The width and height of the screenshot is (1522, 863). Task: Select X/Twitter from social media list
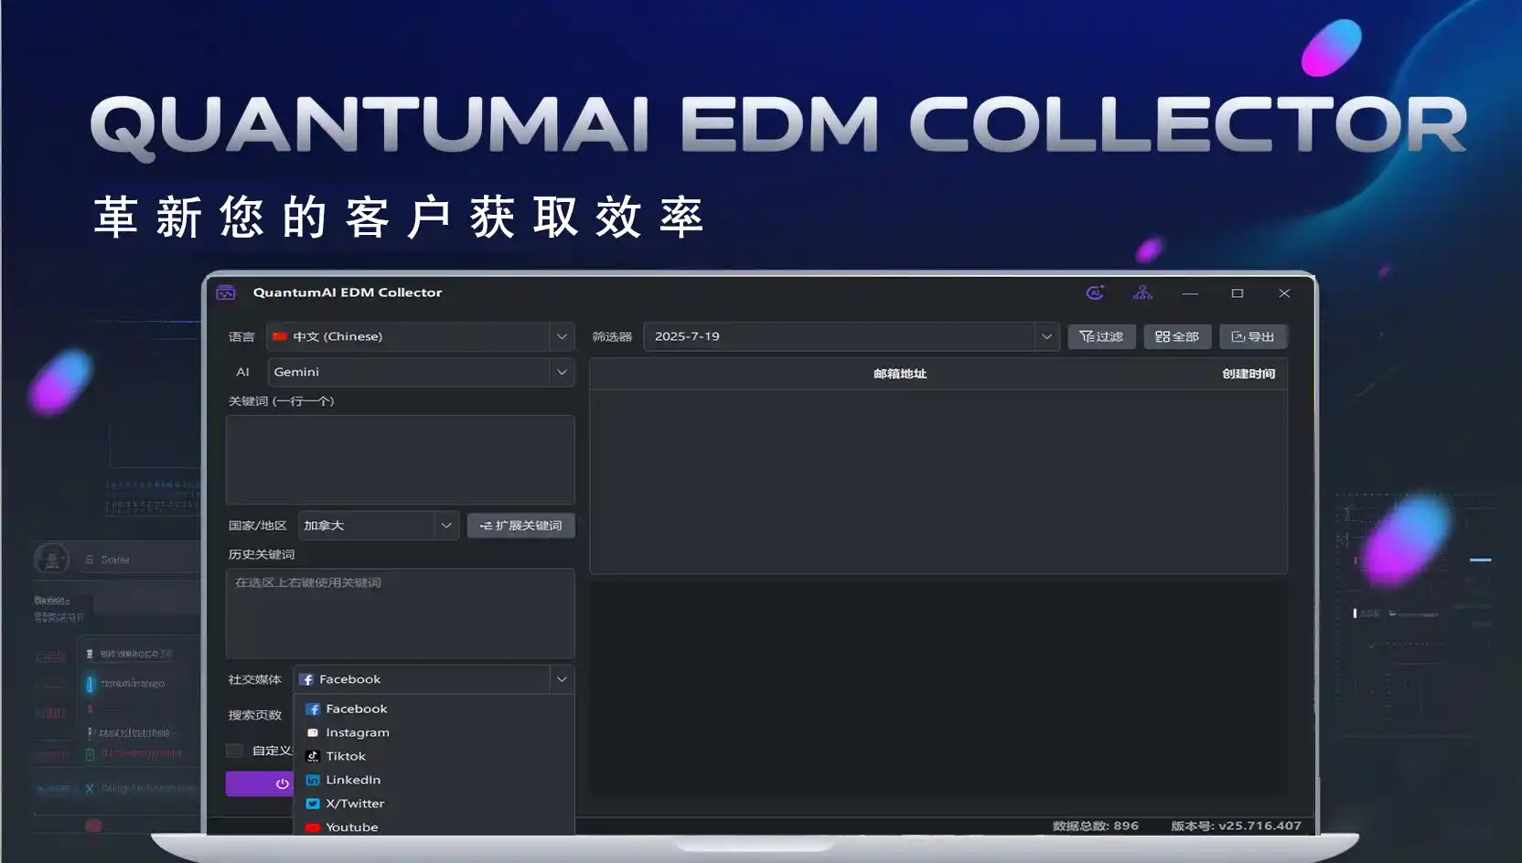coord(434,804)
